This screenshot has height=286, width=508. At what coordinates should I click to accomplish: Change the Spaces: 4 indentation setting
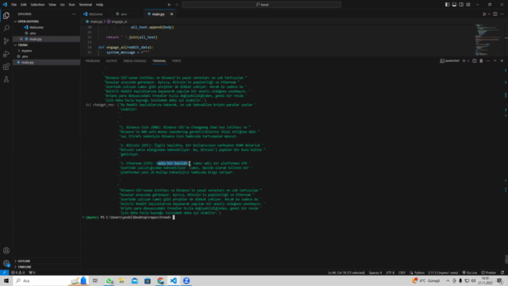[375, 272]
